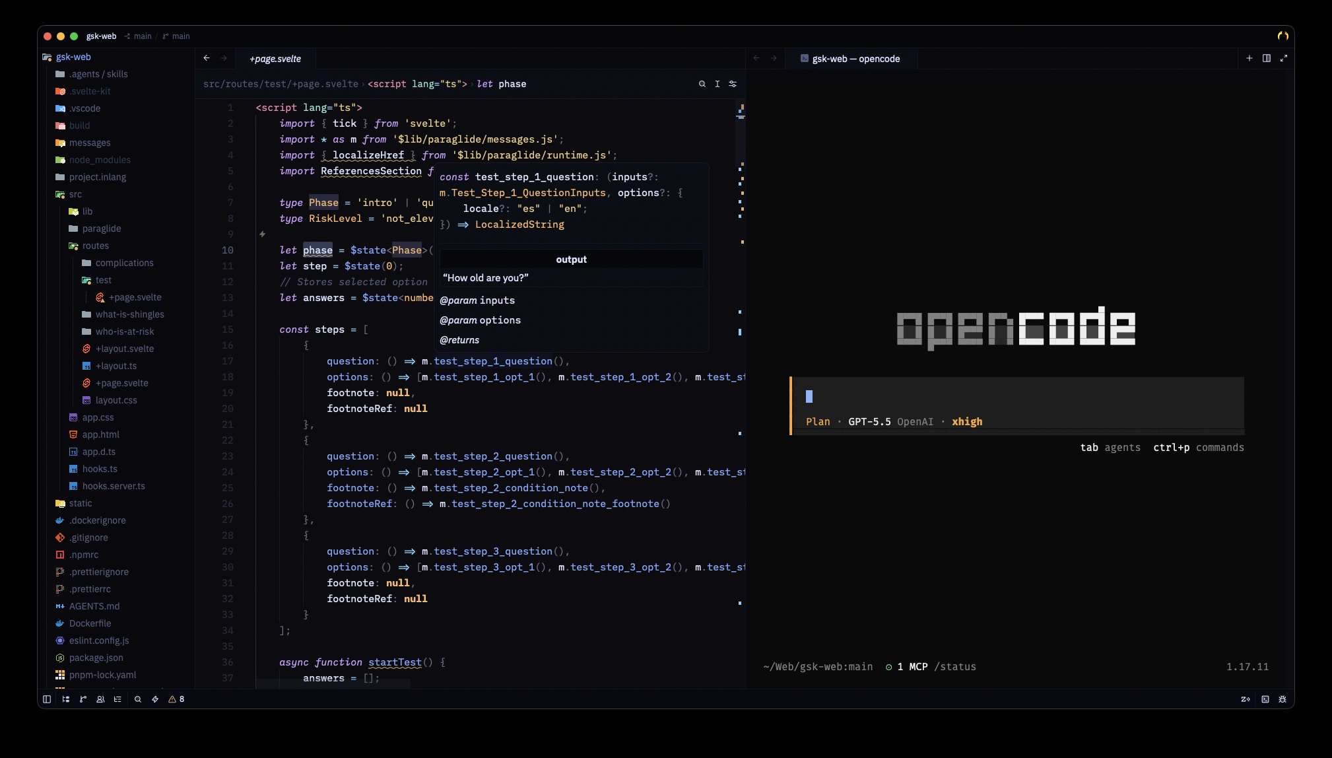Split the opencode terminal pane
The image size is (1332, 758).
pyautogui.click(x=1267, y=58)
